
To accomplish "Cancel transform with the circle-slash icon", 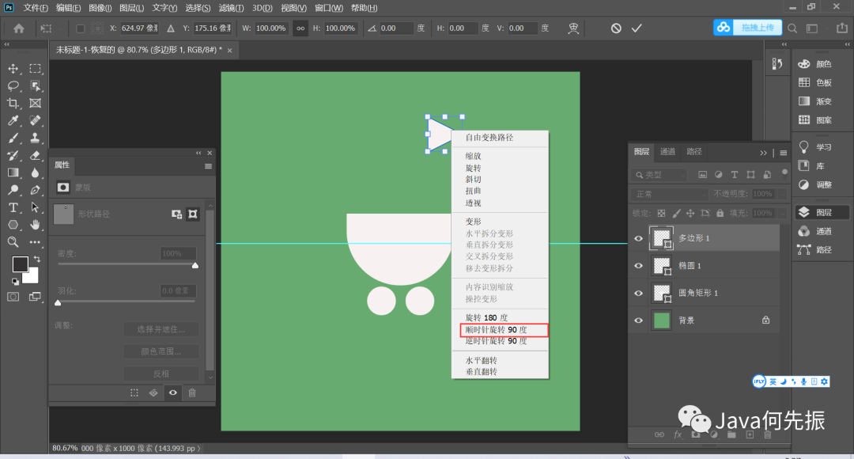I will 616,28.
